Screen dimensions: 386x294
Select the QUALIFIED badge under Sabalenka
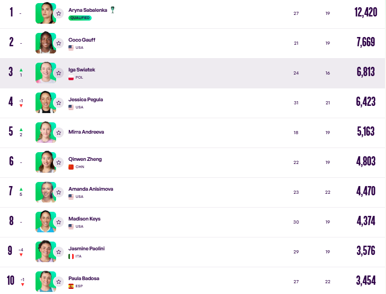pos(80,18)
